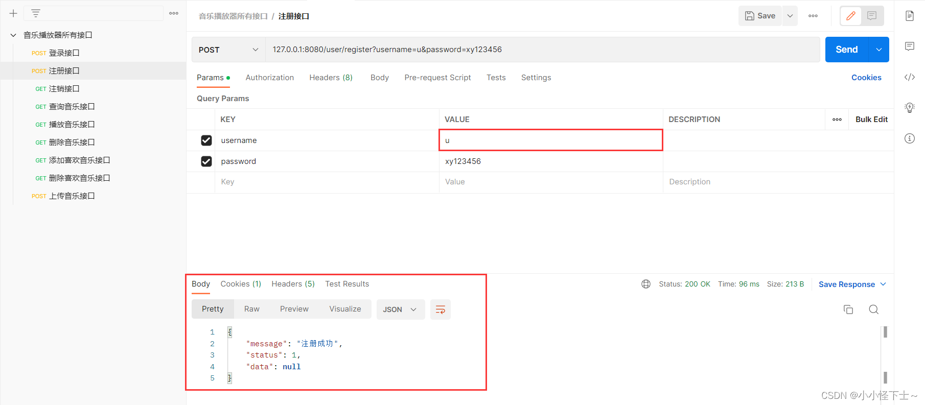Click the 音乐播放器所有接口 breadcrumb
This screenshot has height=405, width=925.
[x=233, y=16]
